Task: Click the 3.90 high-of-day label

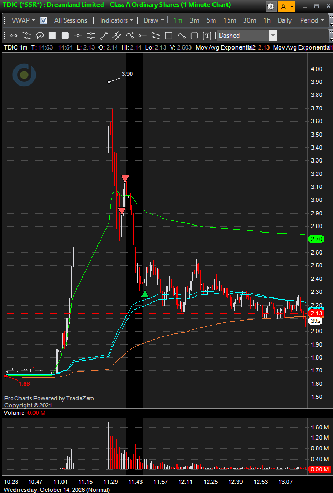Action: pos(127,74)
